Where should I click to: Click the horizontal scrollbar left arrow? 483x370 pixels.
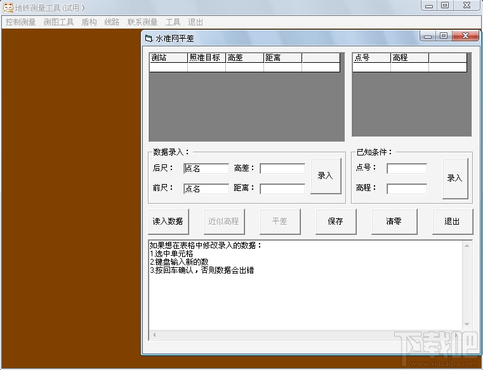(154, 335)
